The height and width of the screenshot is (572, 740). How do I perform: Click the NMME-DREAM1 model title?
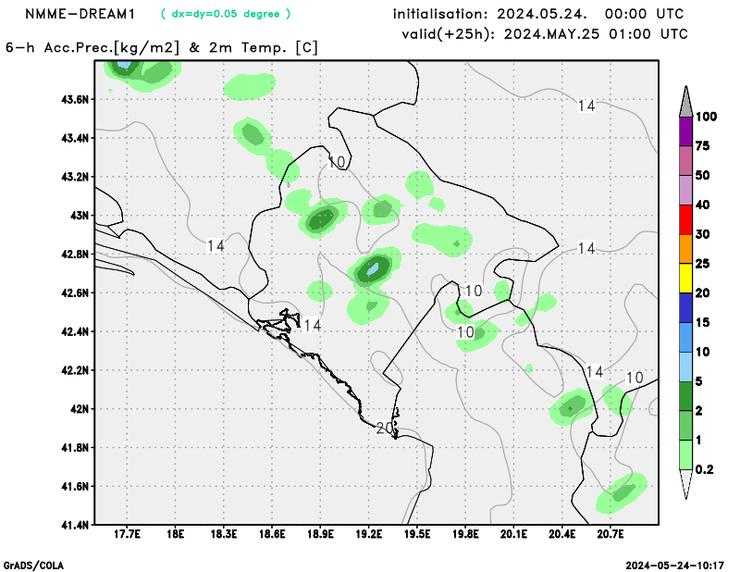pyautogui.click(x=80, y=14)
